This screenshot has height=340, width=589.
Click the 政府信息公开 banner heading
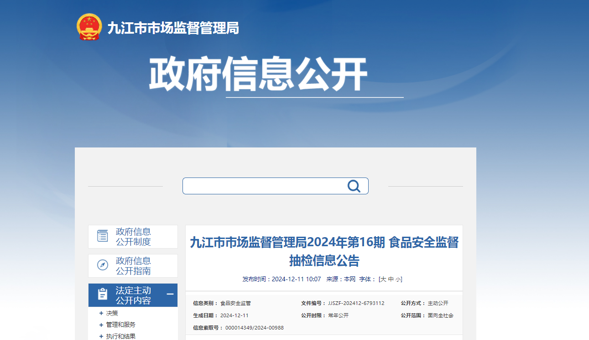coord(258,74)
